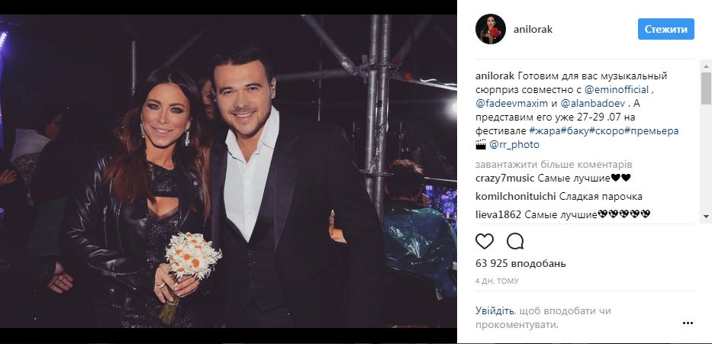Click the scrollbar down arrow in comments
This screenshot has width=712, height=344.
pyautogui.click(x=706, y=217)
